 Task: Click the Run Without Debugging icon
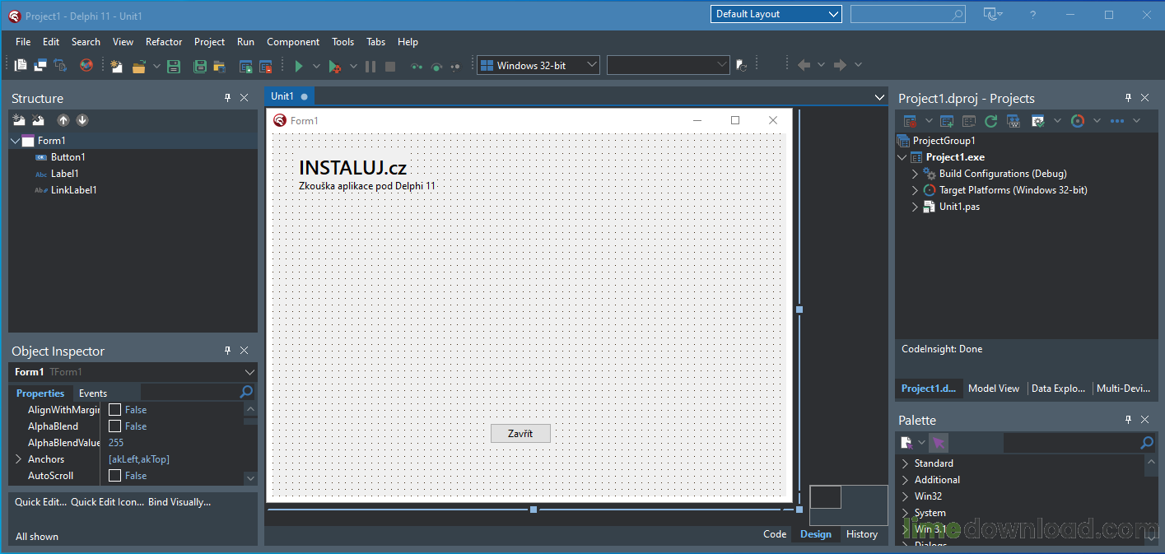tap(334, 66)
